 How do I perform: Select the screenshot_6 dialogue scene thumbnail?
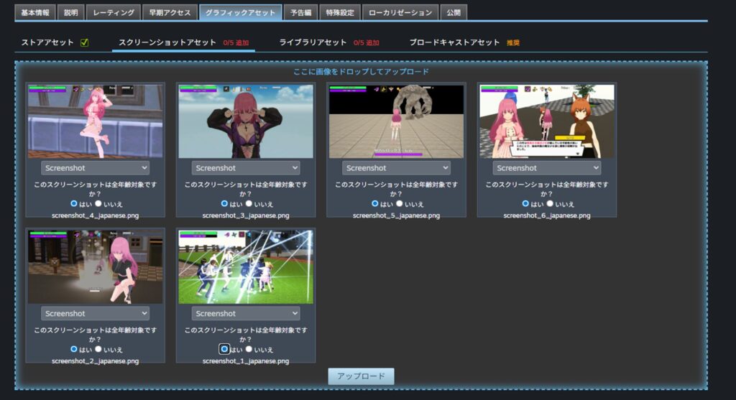tap(546, 121)
